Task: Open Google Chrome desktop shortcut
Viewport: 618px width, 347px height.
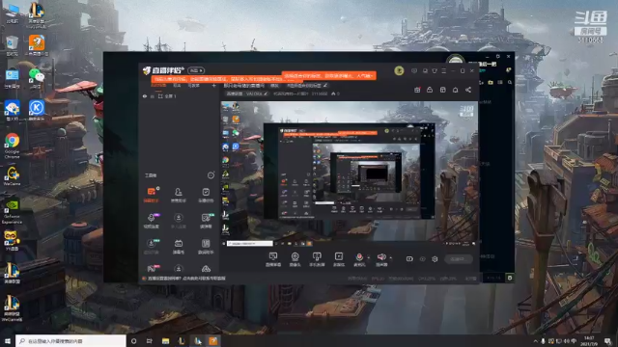Action: [13, 146]
